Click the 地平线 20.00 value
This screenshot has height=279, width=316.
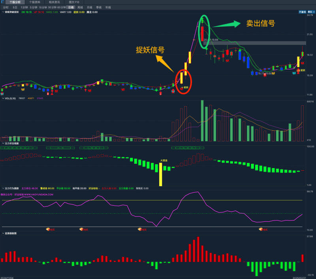coord(79,188)
